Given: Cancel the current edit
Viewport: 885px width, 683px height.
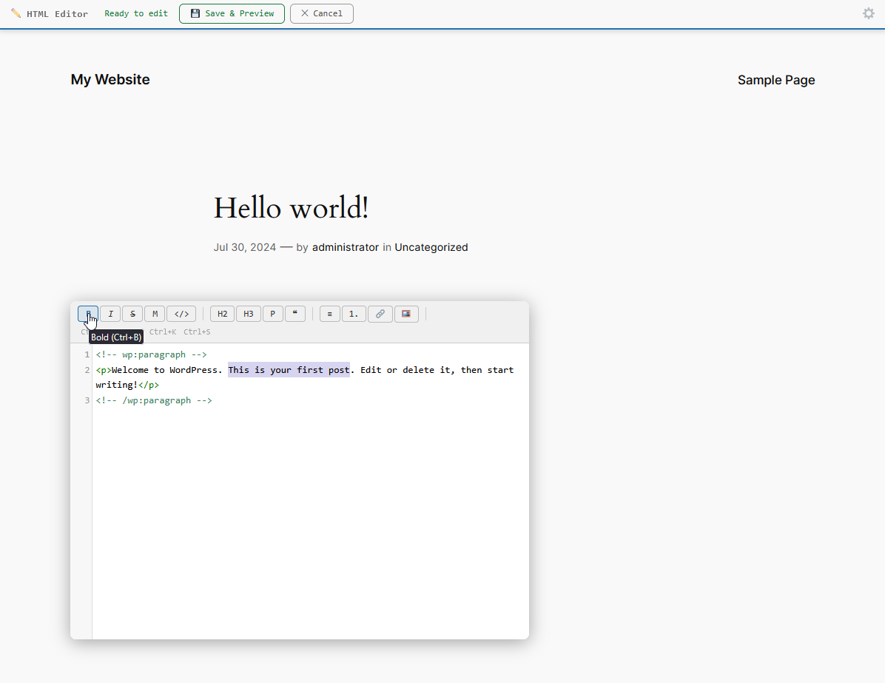Looking at the screenshot, I should pyautogui.click(x=321, y=13).
